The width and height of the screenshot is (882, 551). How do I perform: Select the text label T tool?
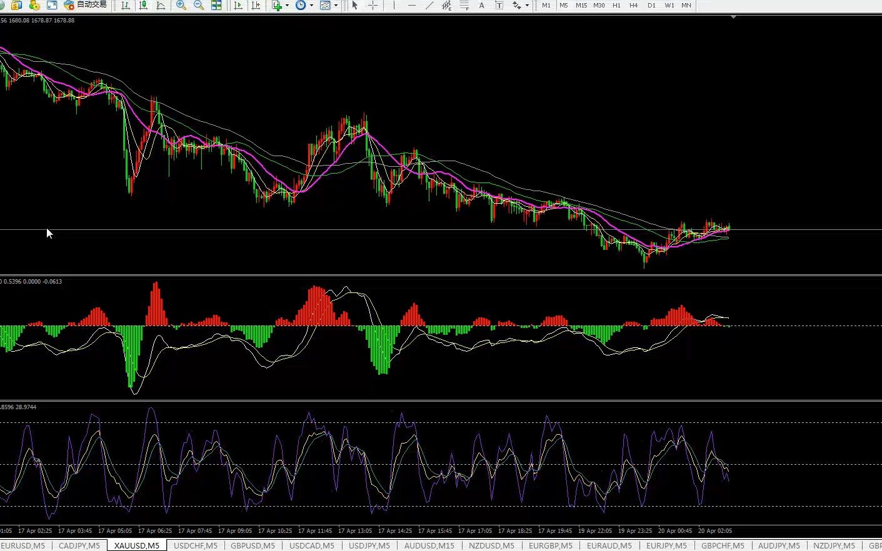[x=499, y=5]
